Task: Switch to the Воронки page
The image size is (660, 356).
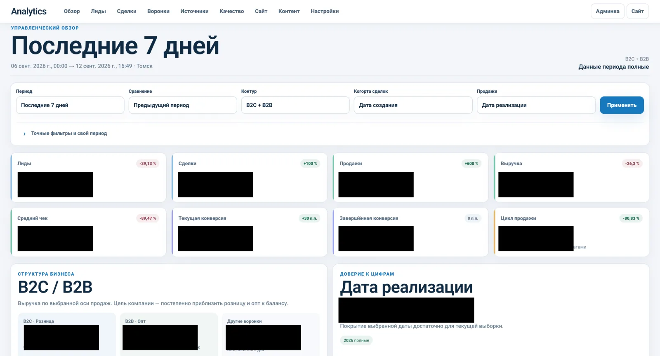Action: [x=158, y=12]
